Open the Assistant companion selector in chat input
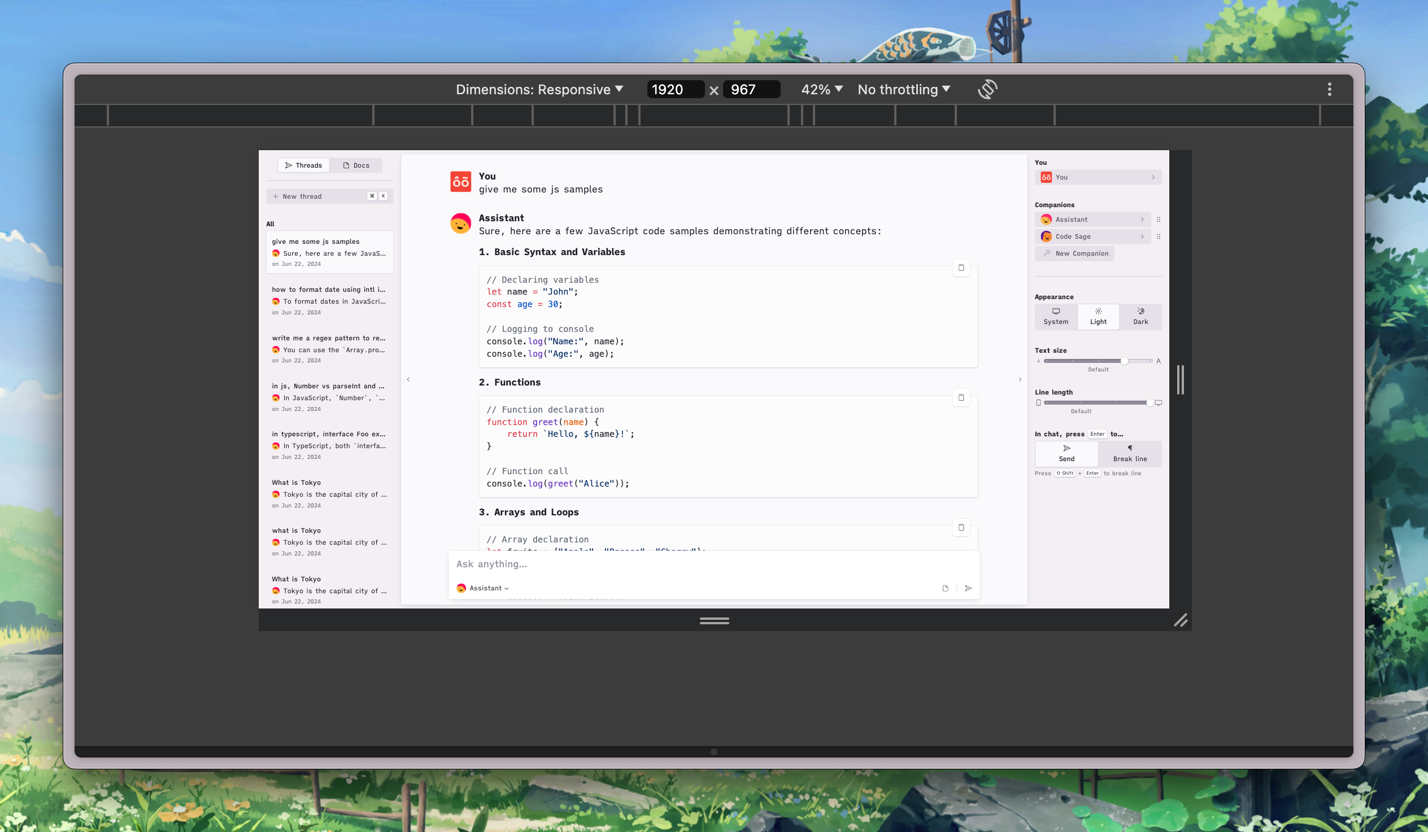This screenshot has height=832, width=1428. tap(483, 588)
